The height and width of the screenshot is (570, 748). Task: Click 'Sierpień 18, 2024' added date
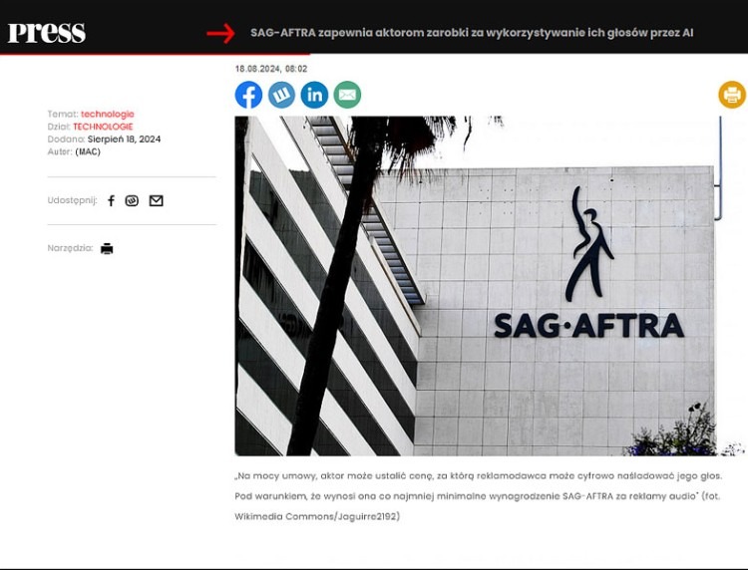(124, 140)
